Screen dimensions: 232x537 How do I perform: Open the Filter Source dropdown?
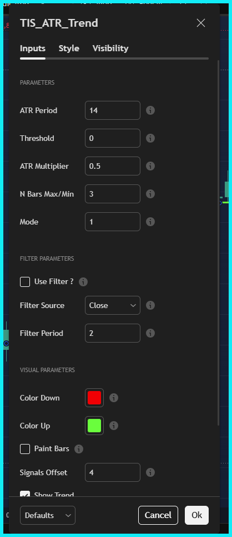[113, 305]
